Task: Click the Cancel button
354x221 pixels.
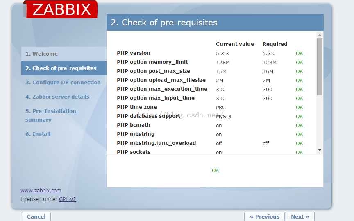Action: coord(36,216)
